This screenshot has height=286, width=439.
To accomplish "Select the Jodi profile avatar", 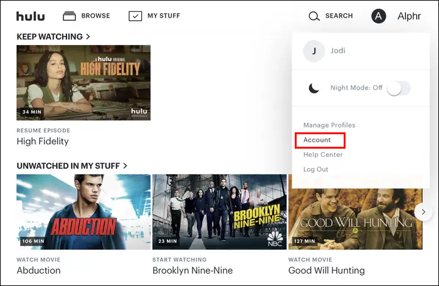I will pos(314,51).
